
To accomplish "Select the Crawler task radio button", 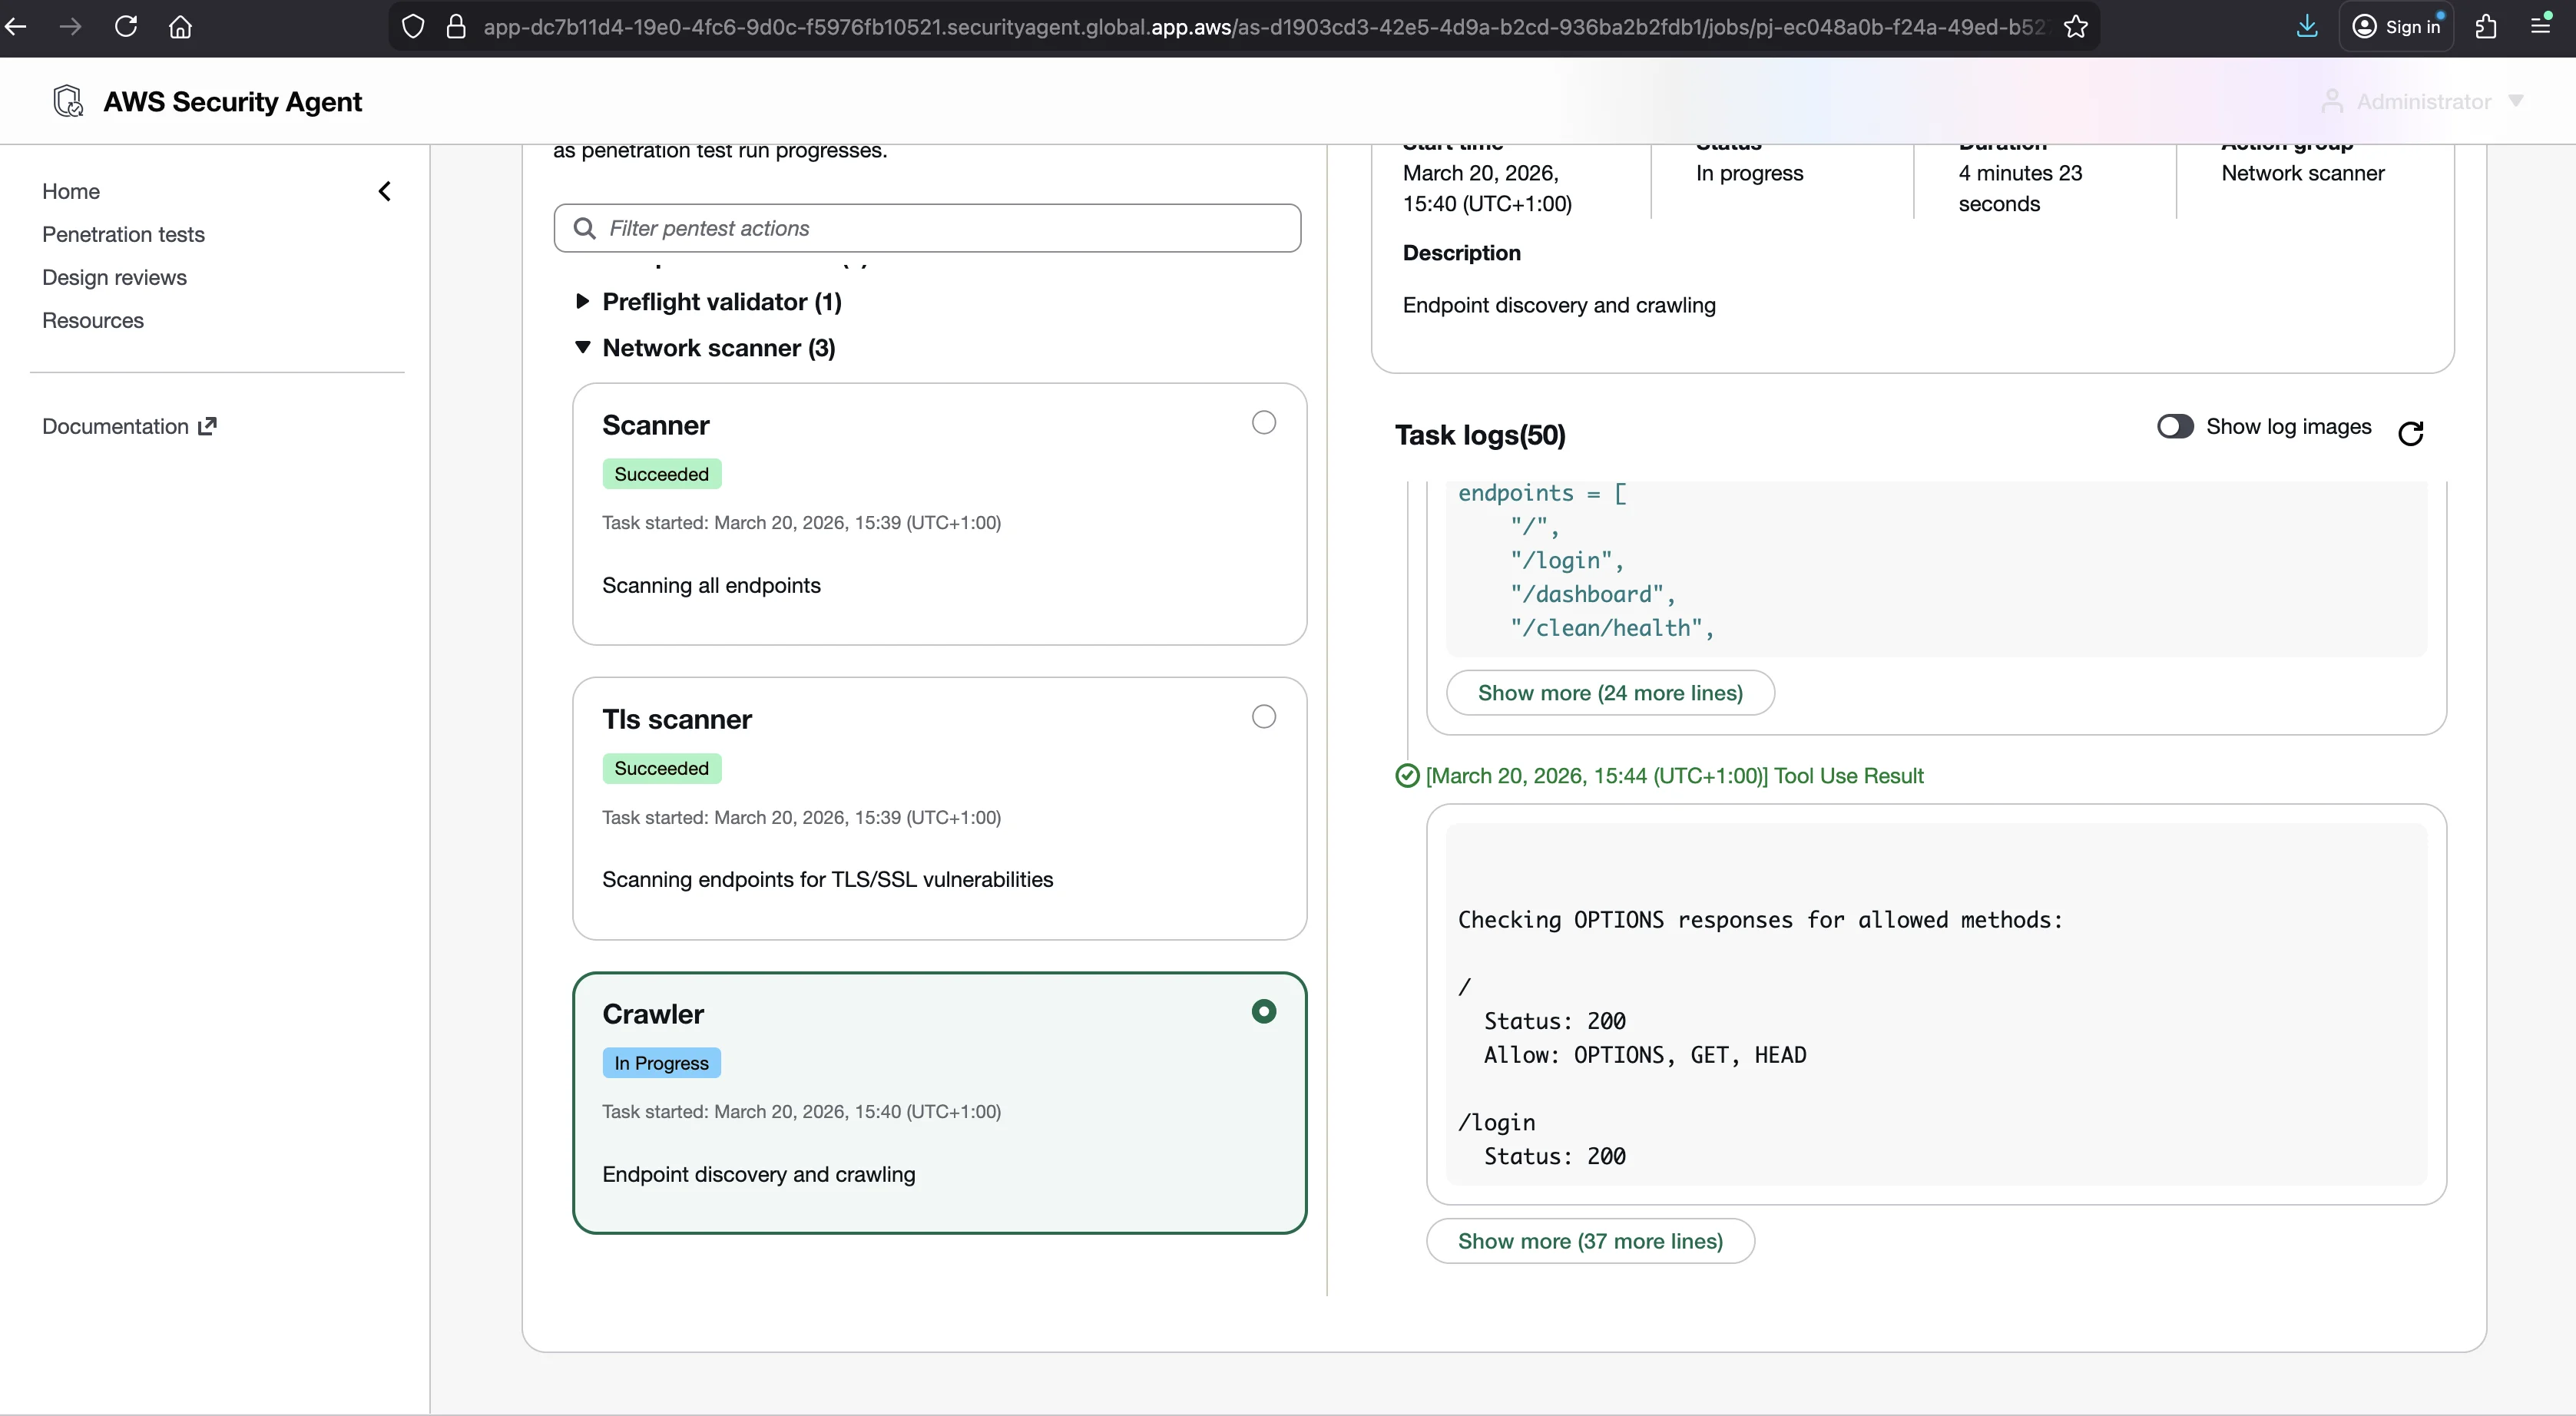I will 1264,1011.
